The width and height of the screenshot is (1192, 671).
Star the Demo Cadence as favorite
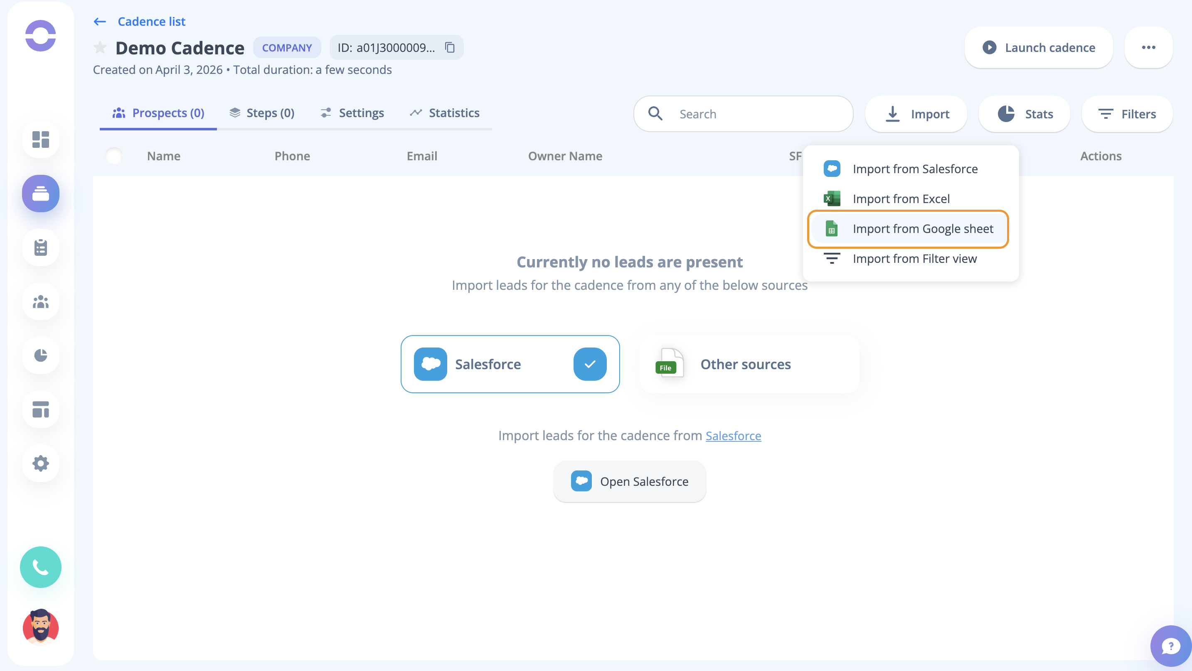pyautogui.click(x=100, y=48)
